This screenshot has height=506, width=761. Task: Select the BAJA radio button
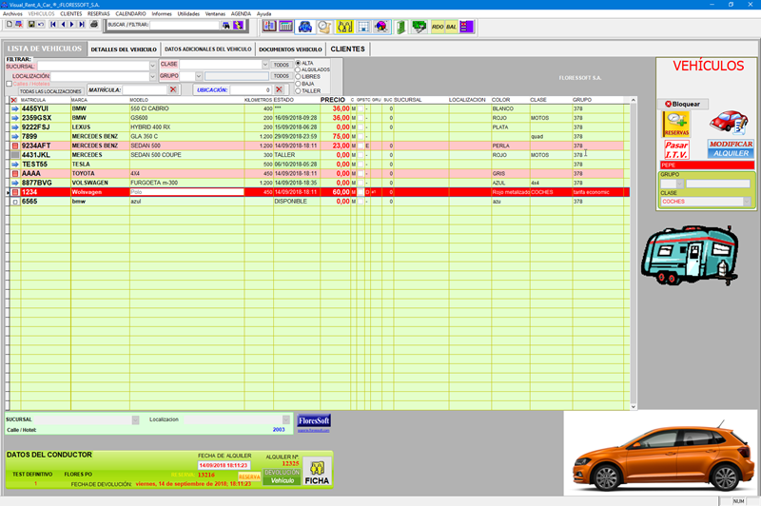(x=298, y=84)
